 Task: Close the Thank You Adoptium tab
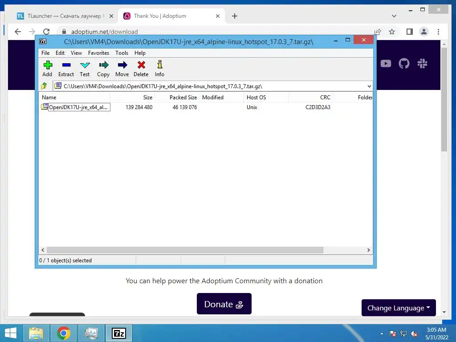coord(217,16)
